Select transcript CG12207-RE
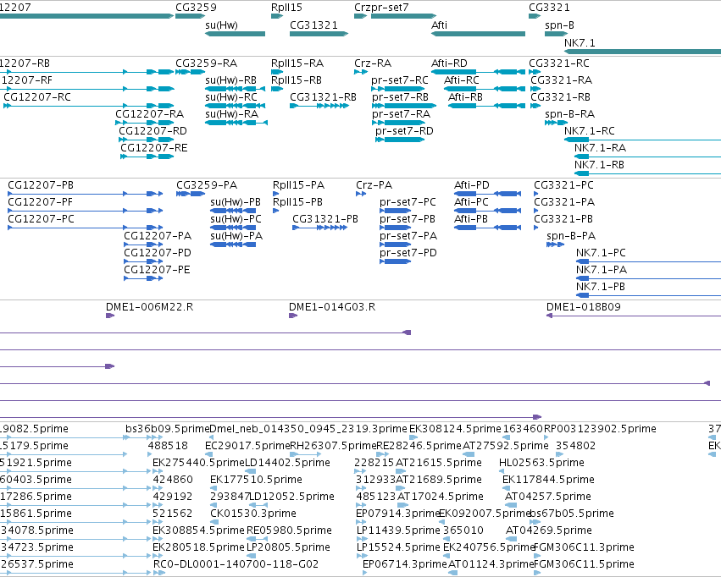Image resolution: width=721 pixels, height=577 pixels. coord(154,148)
